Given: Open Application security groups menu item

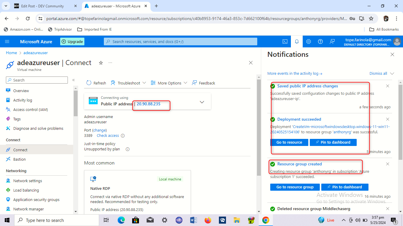Looking at the screenshot, I should pos(37,200).
